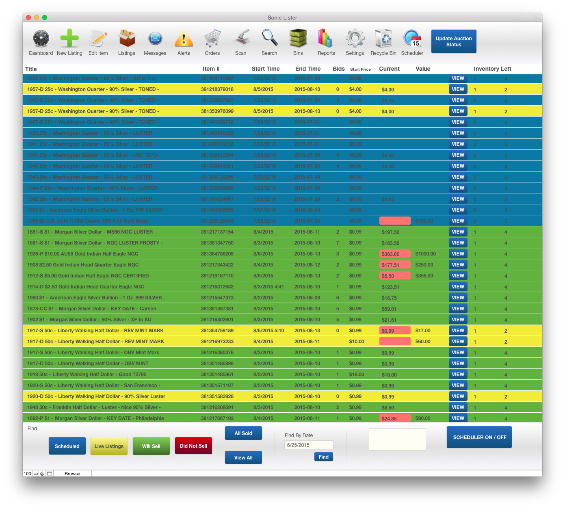Open the Edit Item tool
This screenshot has height=509, width=565.
click(x=98, y=39)
